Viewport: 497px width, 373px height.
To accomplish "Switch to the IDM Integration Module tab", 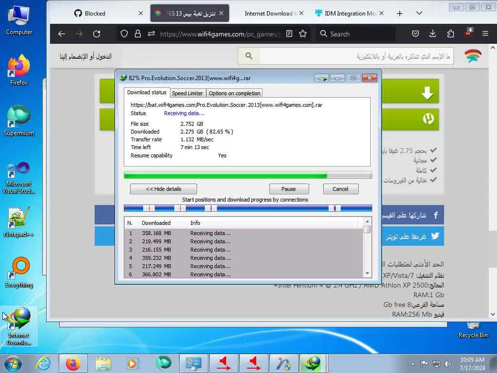I will tap(350, 13).
